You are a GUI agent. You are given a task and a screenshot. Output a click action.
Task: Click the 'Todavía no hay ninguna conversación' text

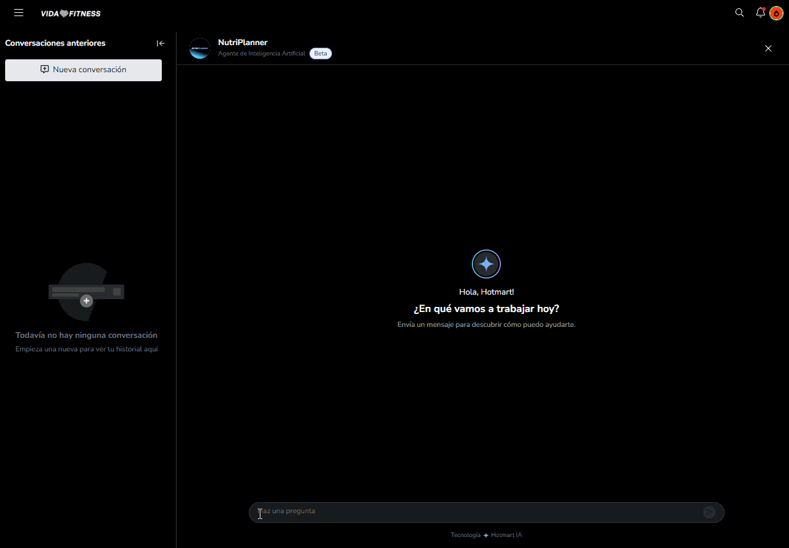[86, 335]
